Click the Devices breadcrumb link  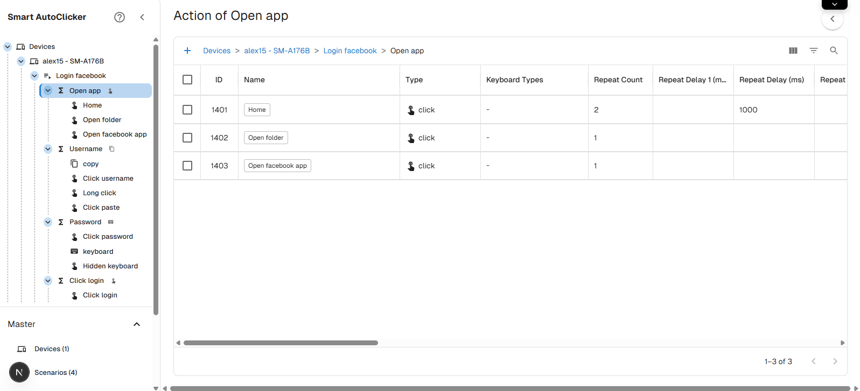216,51
